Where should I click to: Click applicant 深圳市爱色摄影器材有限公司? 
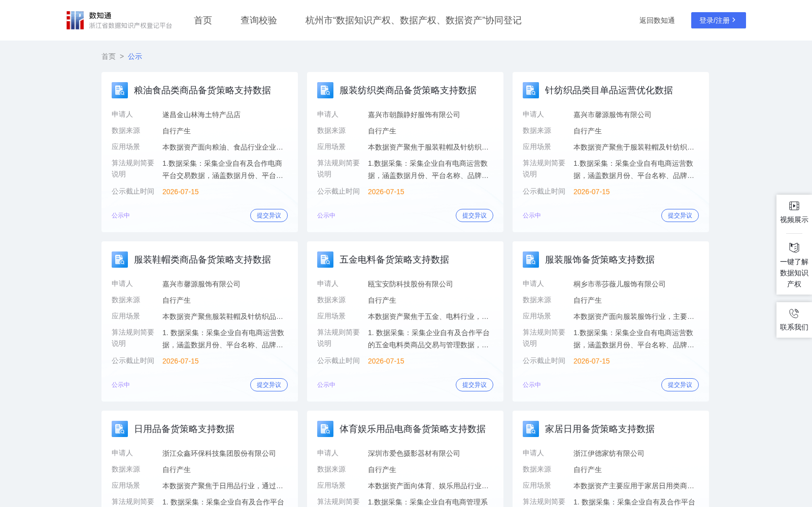(x=414, y=453)
